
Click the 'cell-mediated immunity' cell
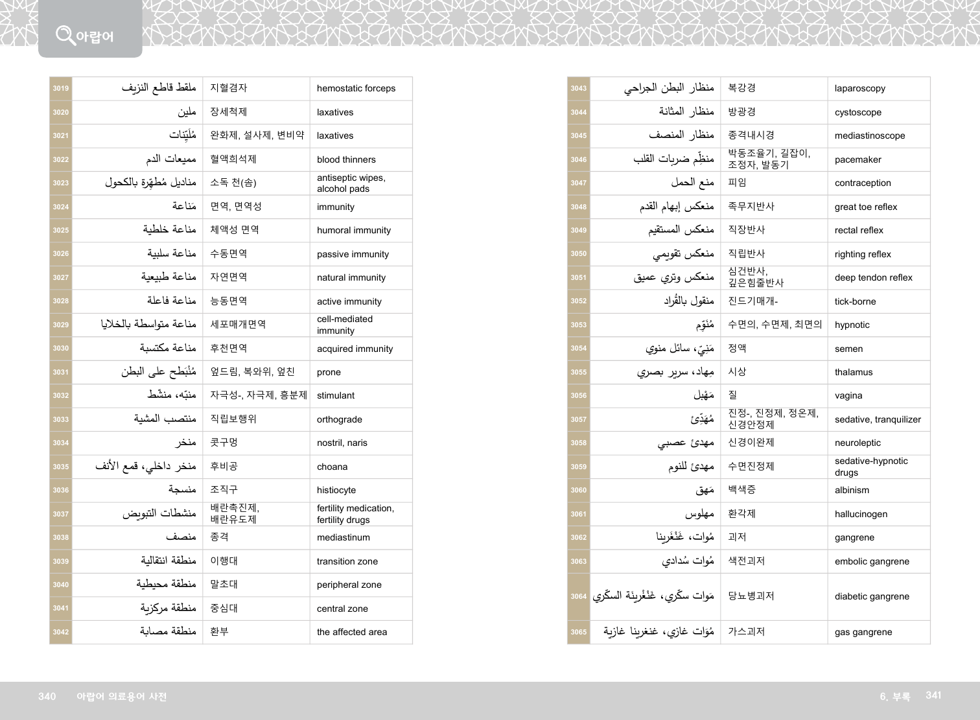344,325
